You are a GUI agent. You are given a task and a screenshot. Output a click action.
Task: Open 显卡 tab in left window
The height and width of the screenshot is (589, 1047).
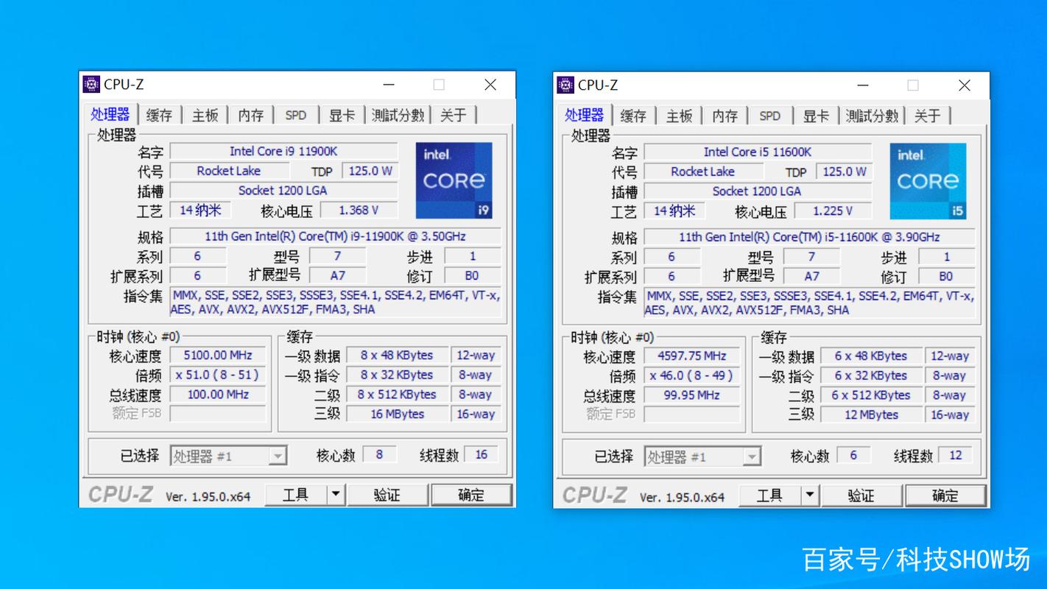[x=342, y=115]
